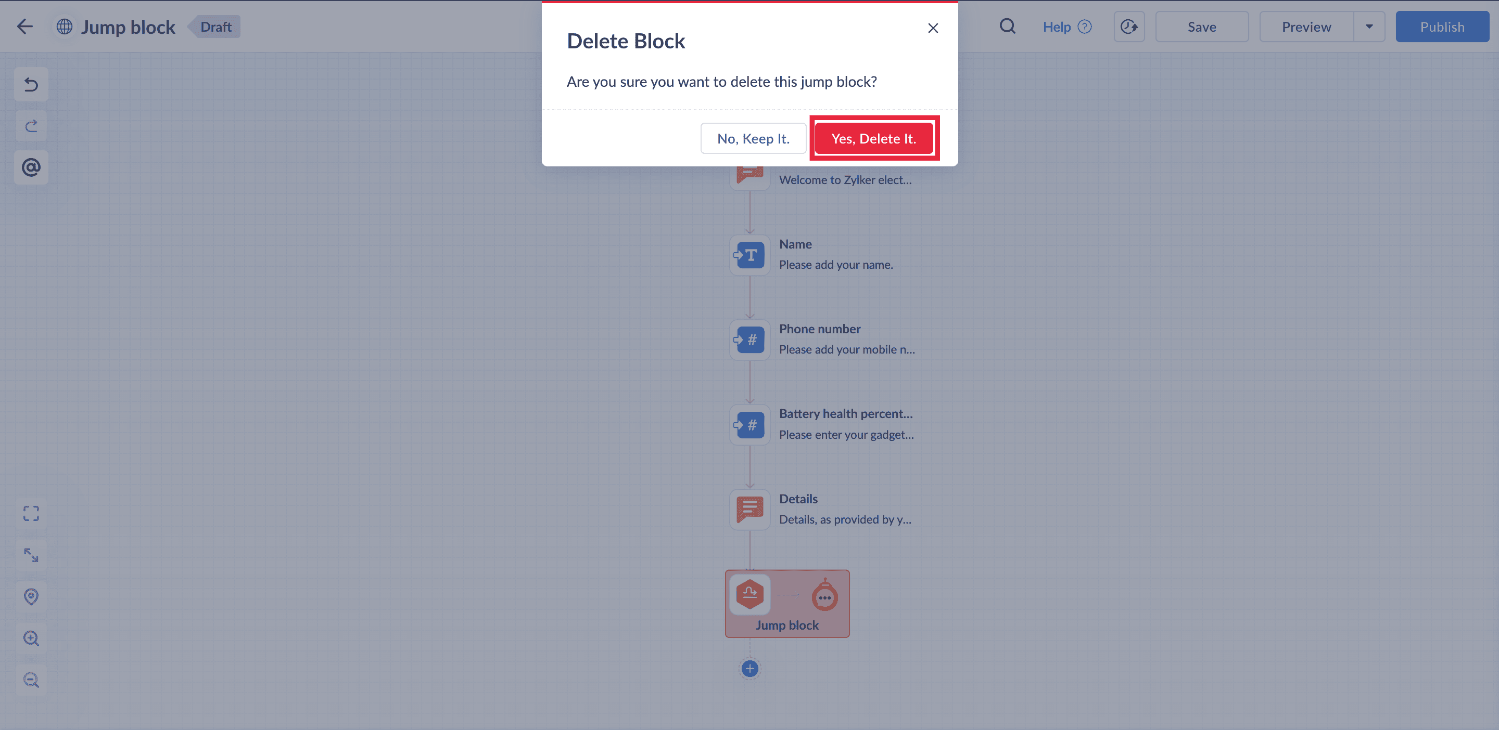1499x730 pixels.
Task: Open the @ variables panel
Action: tap(31, 167)
